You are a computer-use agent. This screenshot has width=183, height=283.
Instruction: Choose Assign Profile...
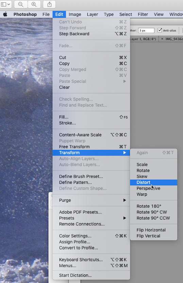91,242
